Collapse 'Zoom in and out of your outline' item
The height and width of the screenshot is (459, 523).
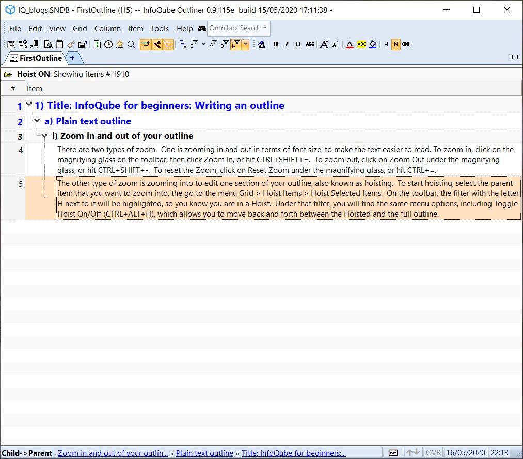[45, 135]
